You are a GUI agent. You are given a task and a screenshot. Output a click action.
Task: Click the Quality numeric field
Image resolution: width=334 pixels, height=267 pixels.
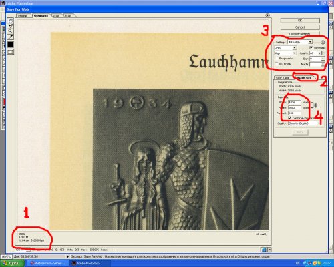pyautogui.click(x=313, y=53)
